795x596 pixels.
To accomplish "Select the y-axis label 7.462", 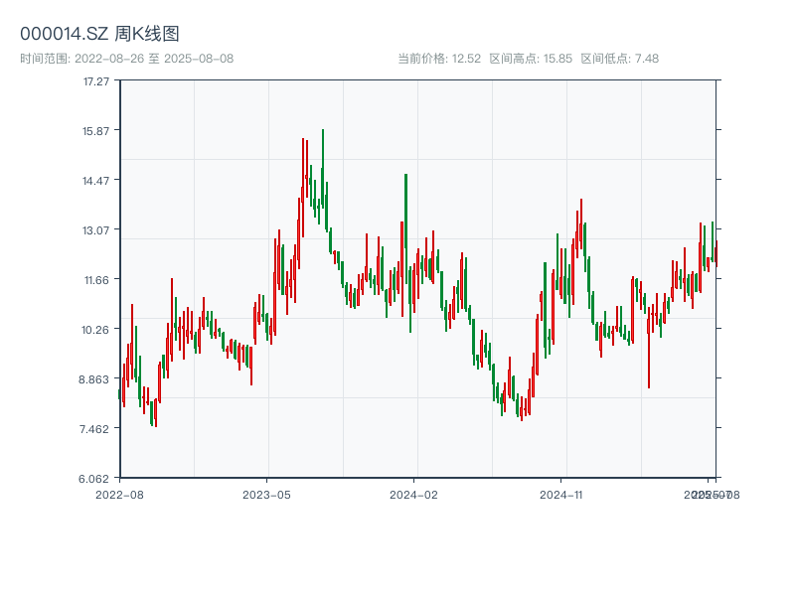I will point(93,429).
